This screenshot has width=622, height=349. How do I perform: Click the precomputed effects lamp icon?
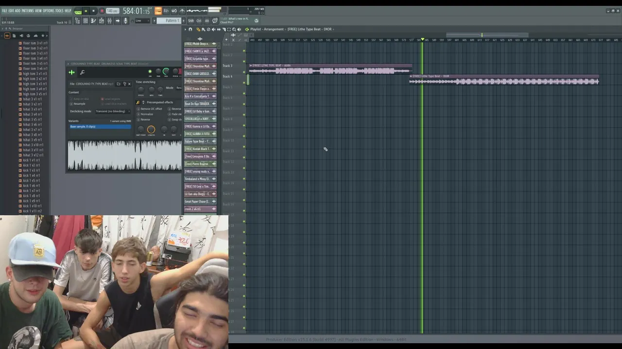click(143, 102)
